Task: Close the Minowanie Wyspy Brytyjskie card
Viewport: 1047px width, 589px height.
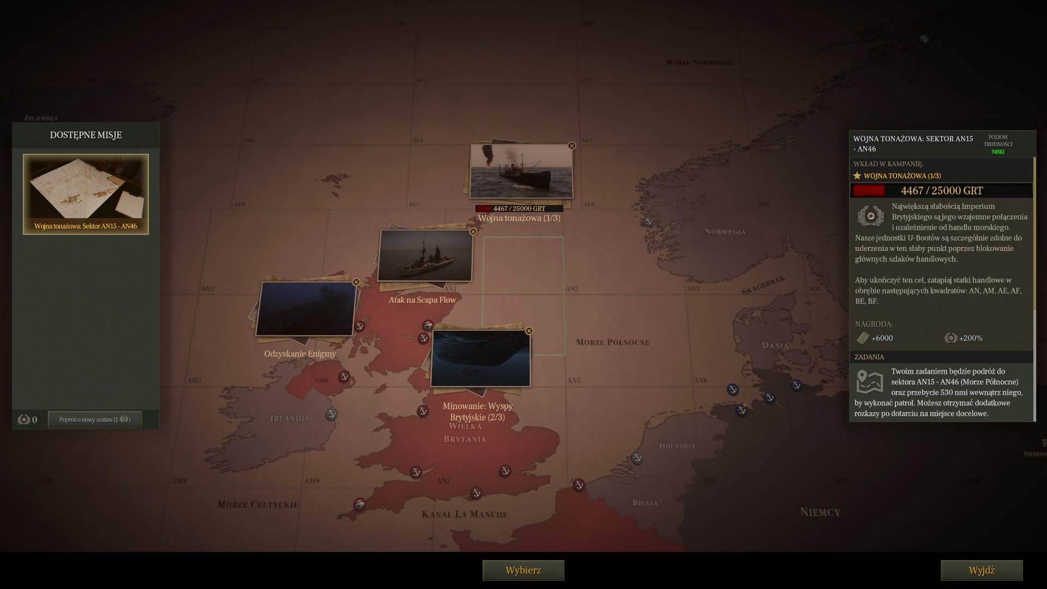Action: tap(528, 331)
